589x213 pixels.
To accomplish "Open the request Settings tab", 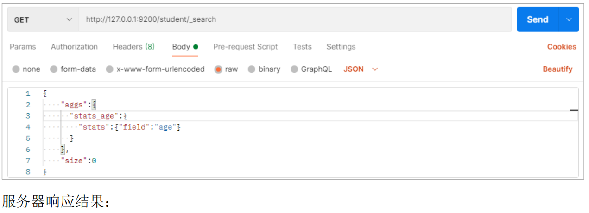I will pos(341,47).
